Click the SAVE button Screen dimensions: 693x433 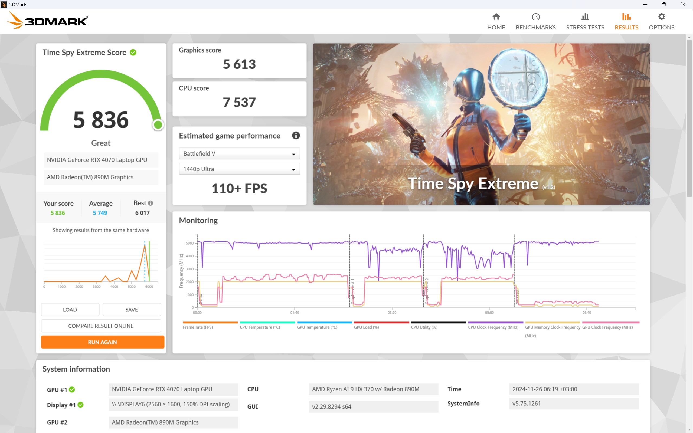pos(132,310)
